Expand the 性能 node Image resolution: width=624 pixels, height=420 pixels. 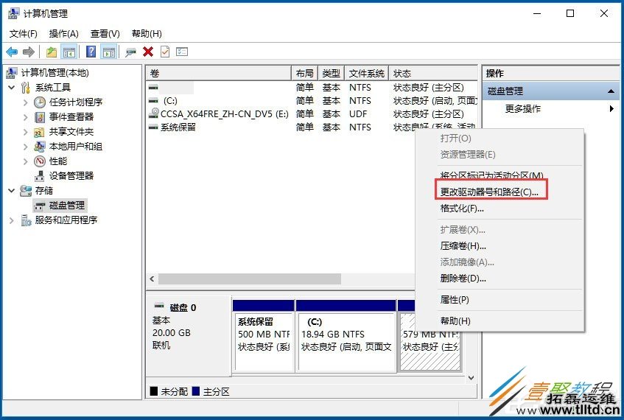26,161
